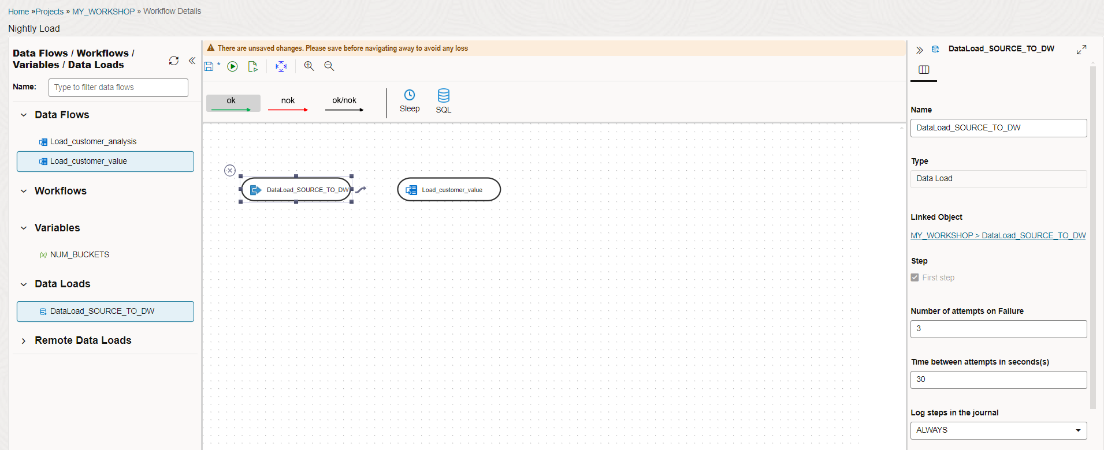This screenshot has width=1104, height=450.
Task: Select the nok red arrow connector
Action: (288, 103)
